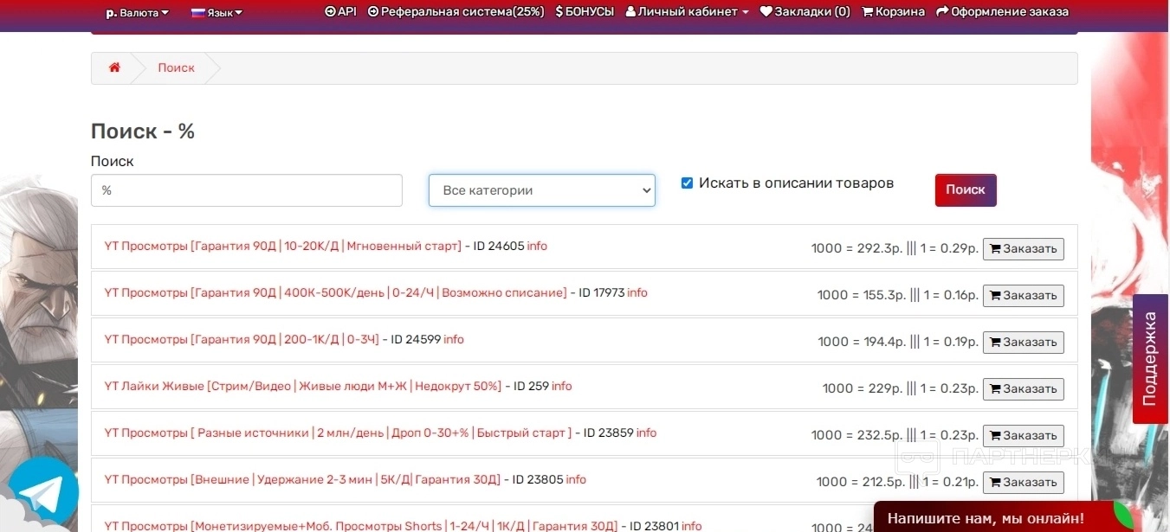Go to Оформление заказа checkout

(1003, 12)
